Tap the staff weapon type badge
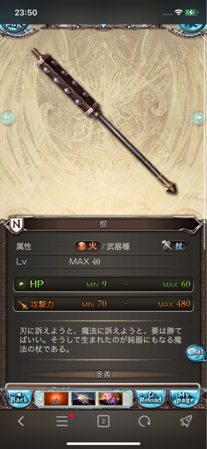This screenshot has height=449, width=207. pos(174,246)
